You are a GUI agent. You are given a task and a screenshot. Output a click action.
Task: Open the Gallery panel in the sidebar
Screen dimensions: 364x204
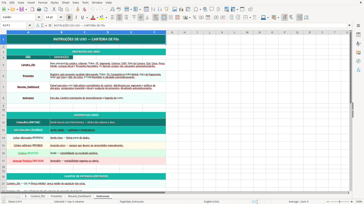[x=358, y=52]
